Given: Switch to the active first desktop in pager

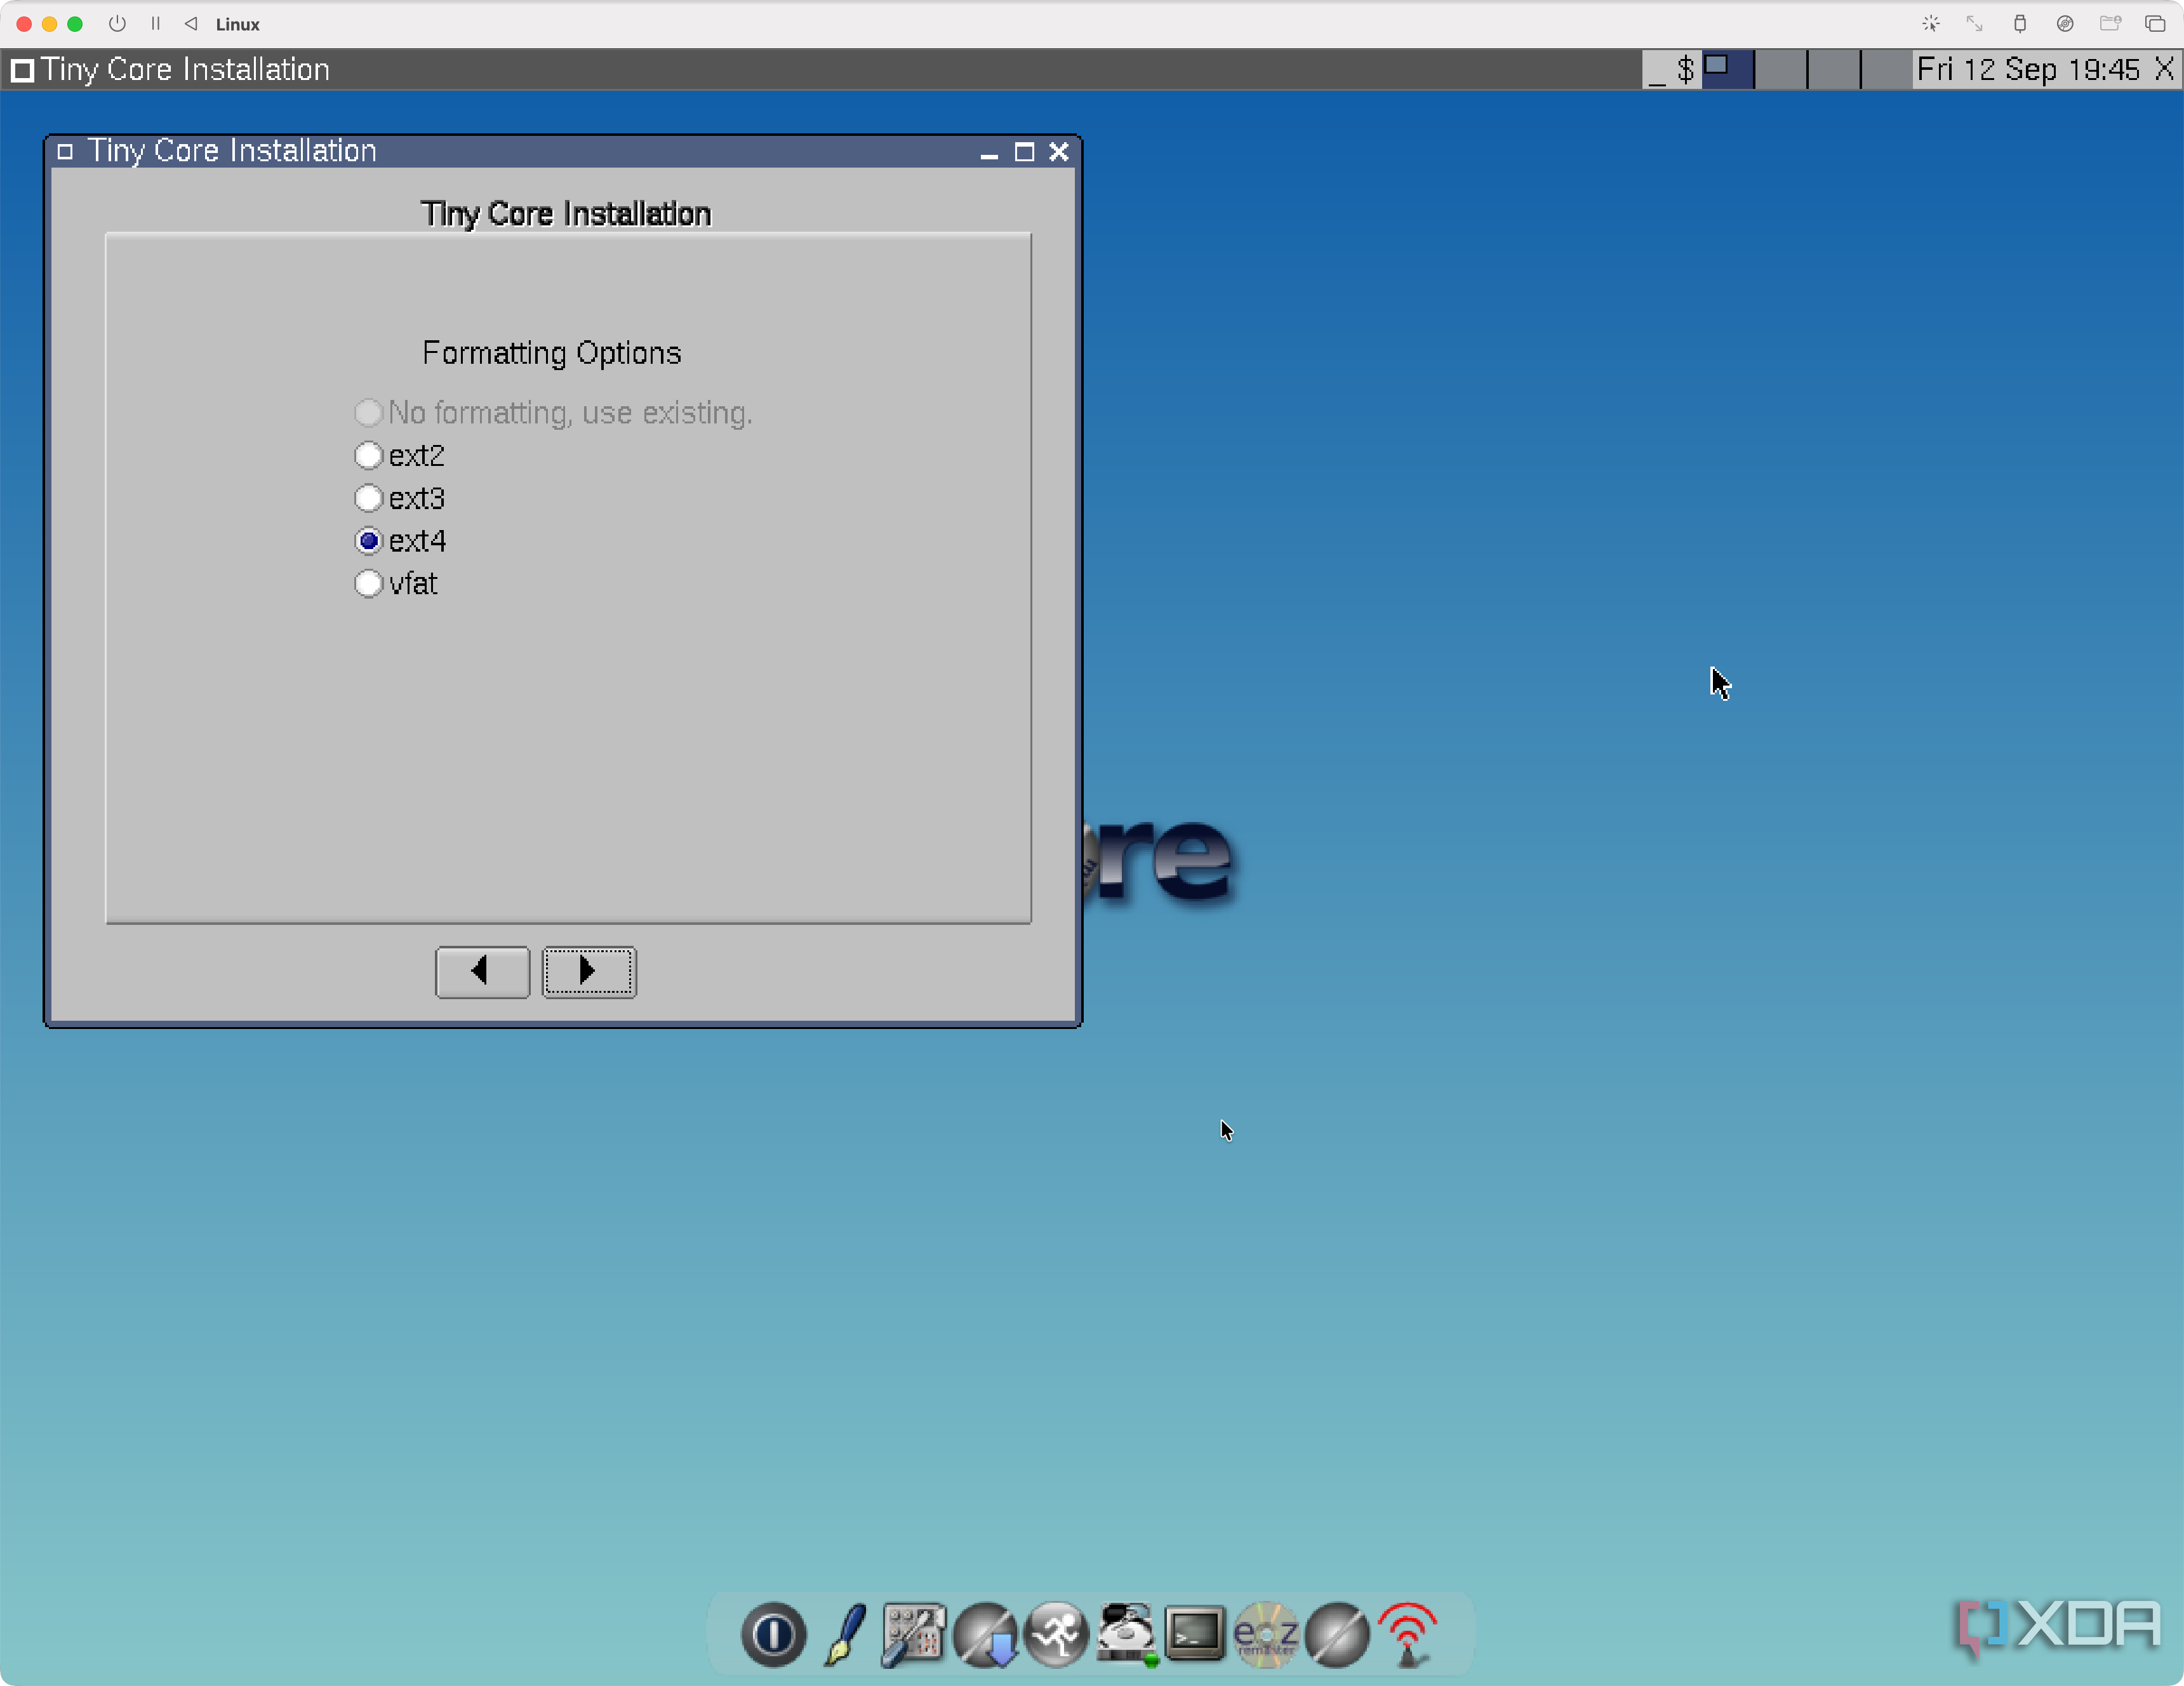Looking at the screenshot, I should pyautogui.click(x=1728, y=69).
